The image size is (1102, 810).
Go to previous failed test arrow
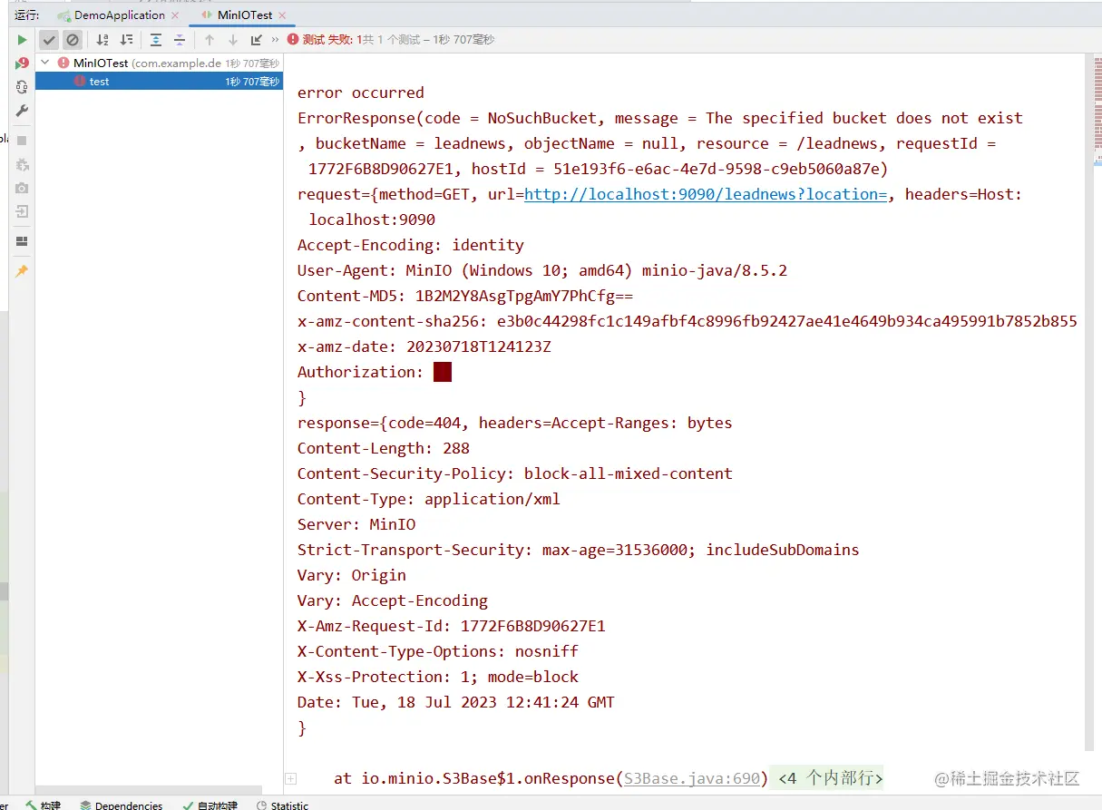[x=210, y=40]
